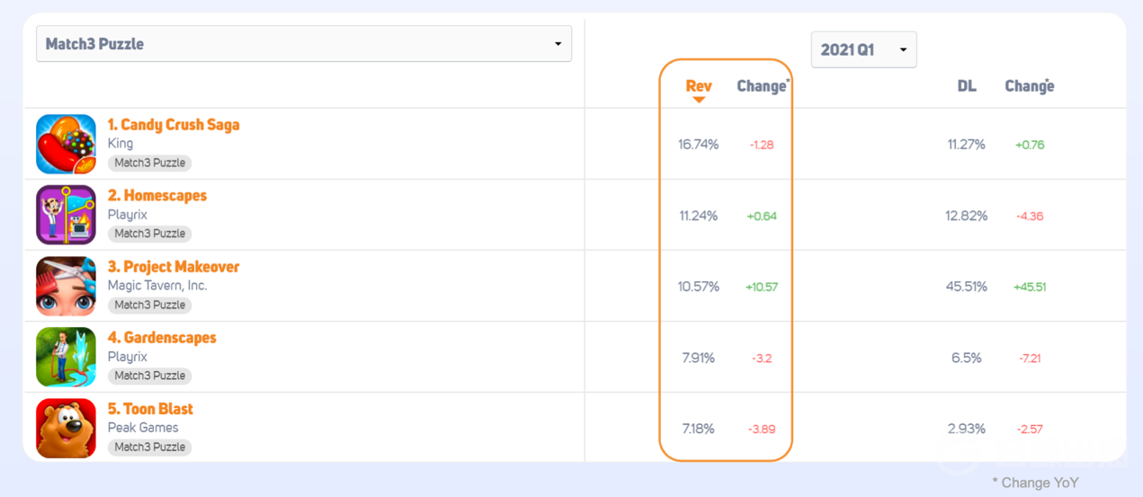Click the orange sort arrow under Rev
The width and height of the screenshot is (1143, 497).
tap(698, 100)
